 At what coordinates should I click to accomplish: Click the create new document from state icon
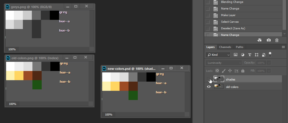click(259, 41)
